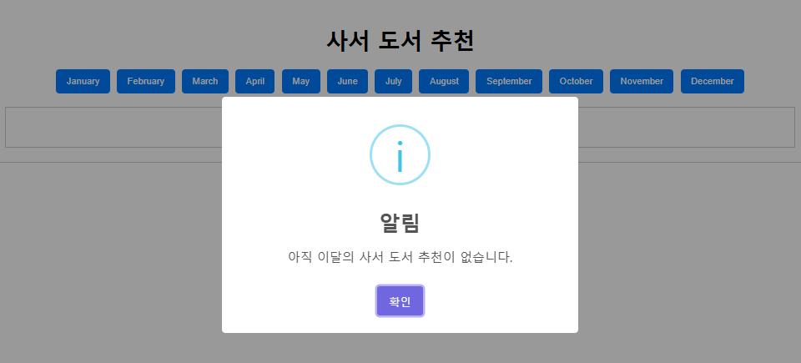Viewport: 801px width, 363px height.
Task: Show June recommendations
Action: [x=347, y=81]
